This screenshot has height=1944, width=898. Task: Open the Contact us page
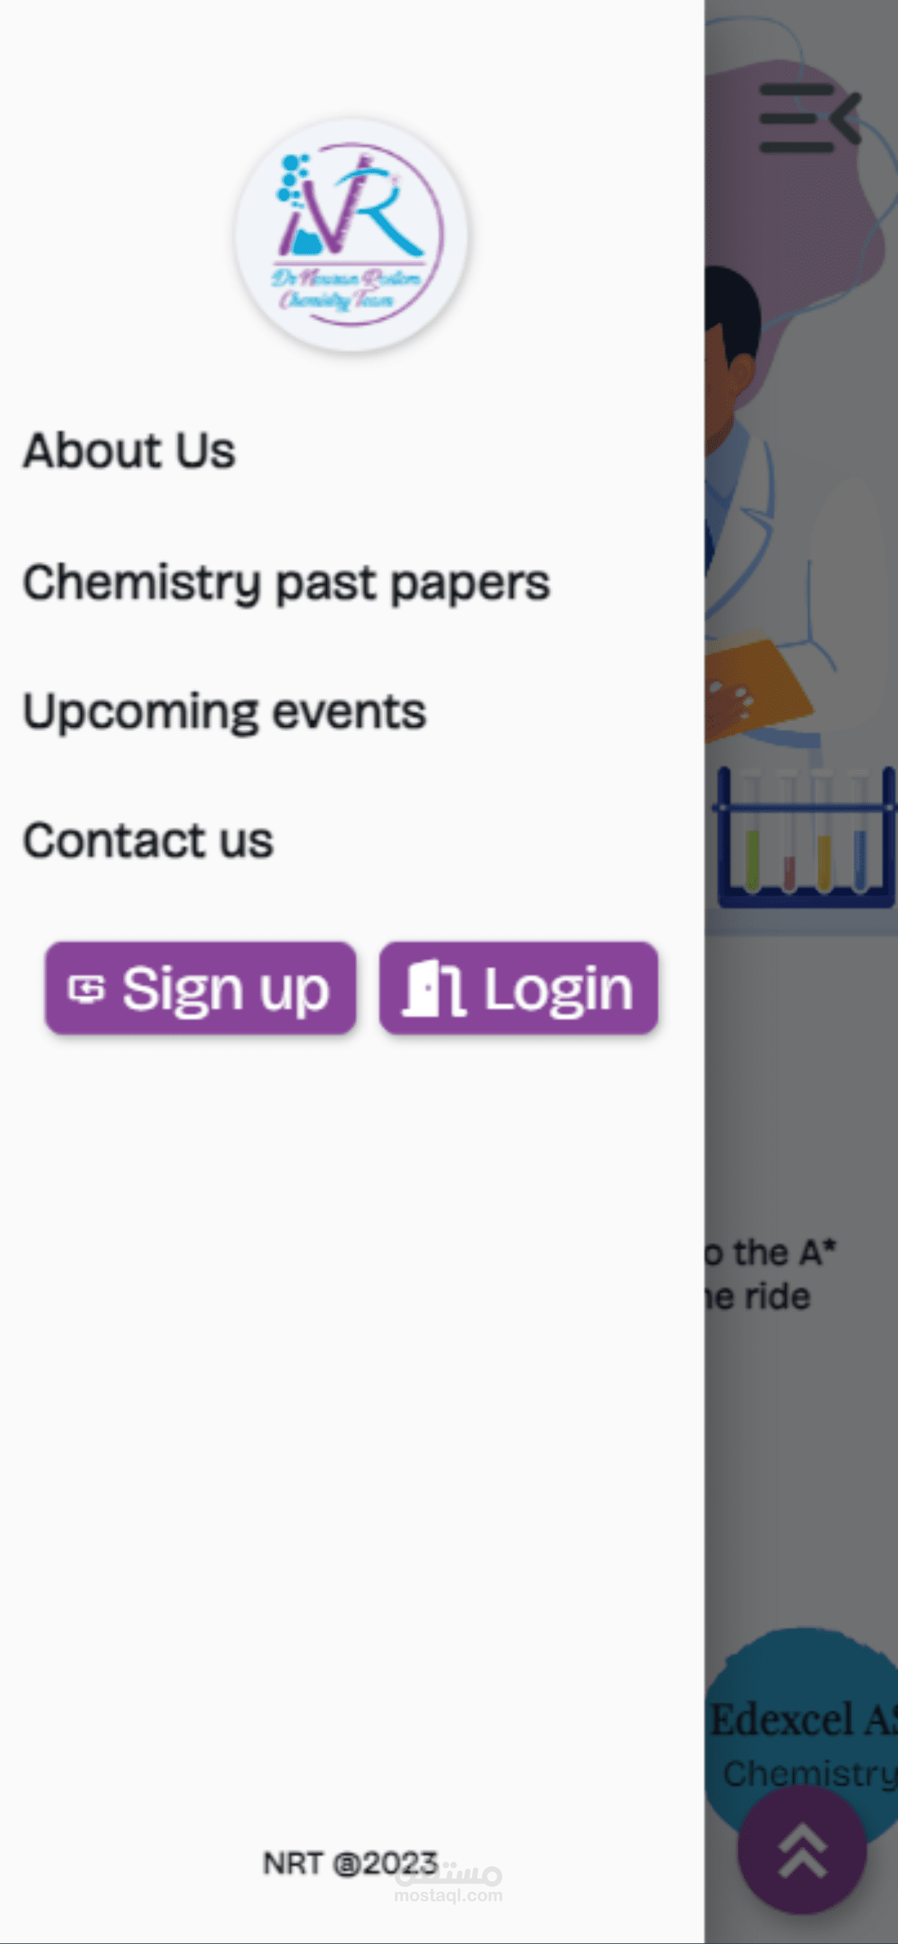pyautogui.click(x=148, y=840)
